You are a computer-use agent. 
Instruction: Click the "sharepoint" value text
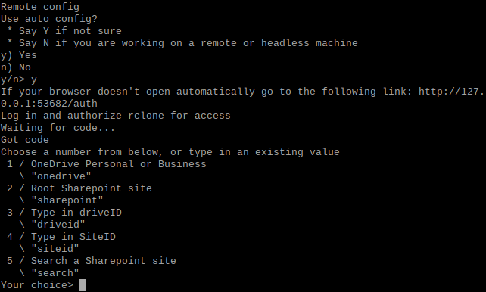(67, 200)
